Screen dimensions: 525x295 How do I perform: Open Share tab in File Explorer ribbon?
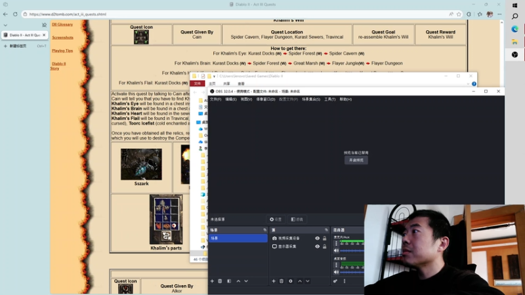[x=226, y=84]
